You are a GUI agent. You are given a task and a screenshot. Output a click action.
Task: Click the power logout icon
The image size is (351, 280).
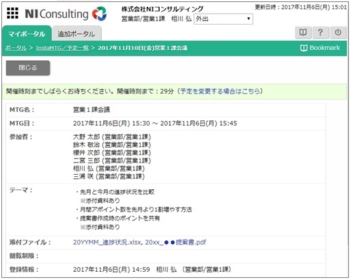pyautogui.click(x=338, y=33)
